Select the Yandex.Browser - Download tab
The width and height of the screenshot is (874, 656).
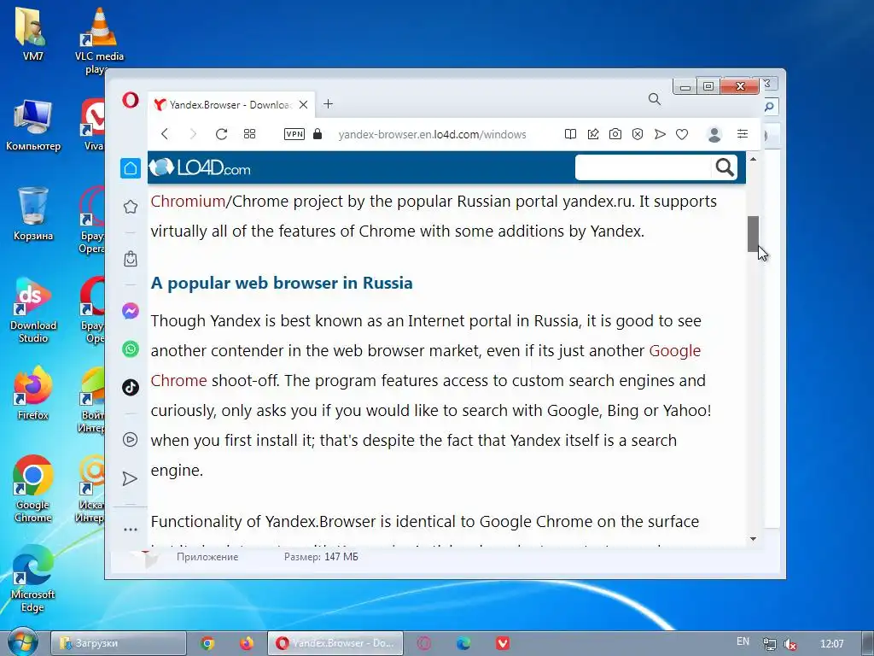click(x=230, y=104)
